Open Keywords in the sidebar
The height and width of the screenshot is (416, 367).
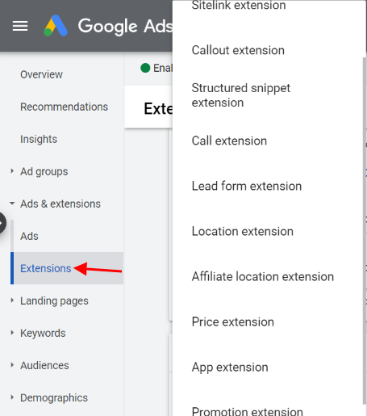[x=43, y=333]
